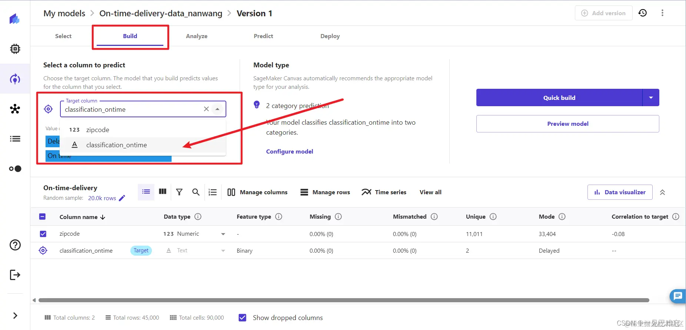
Task: Open the search magnifier icon
Action: (196, 192)
